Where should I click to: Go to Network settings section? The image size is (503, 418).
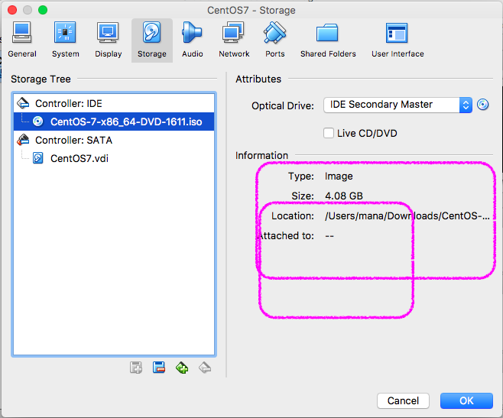pyautogui.click(x=234, y=40)
